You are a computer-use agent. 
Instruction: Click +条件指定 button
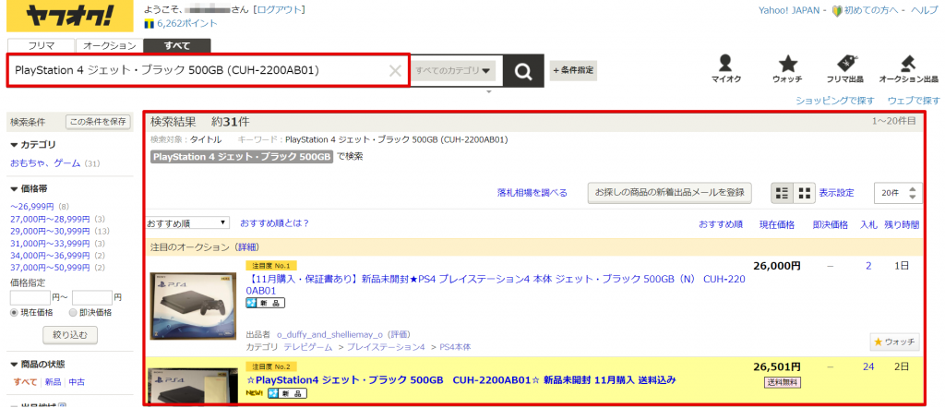pos(573,70)
